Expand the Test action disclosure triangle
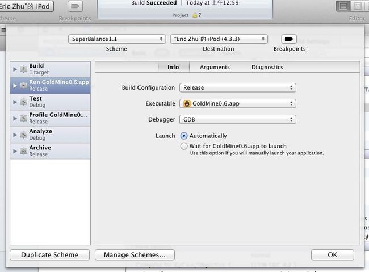369x272 pixels. pyautogui.click(x=15, y=102)
